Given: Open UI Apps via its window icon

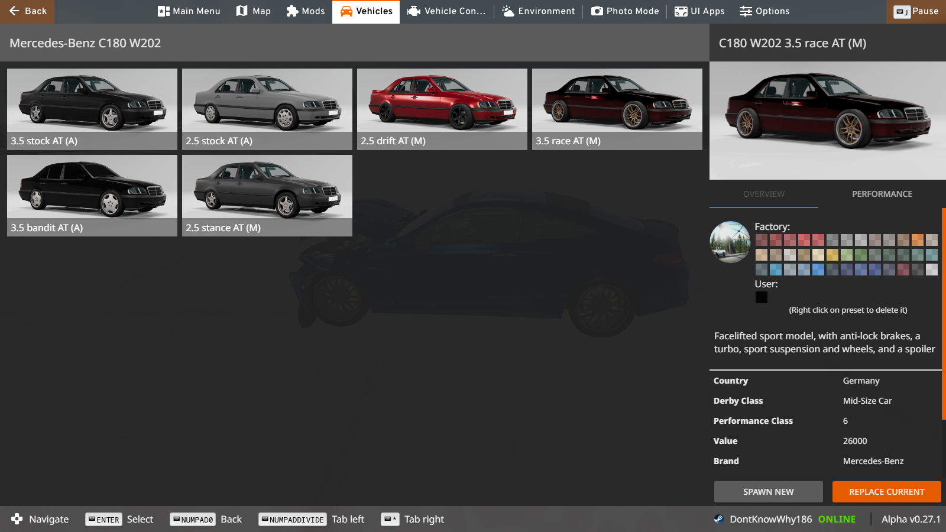Looking at the screenshot, I should (681, 11).
